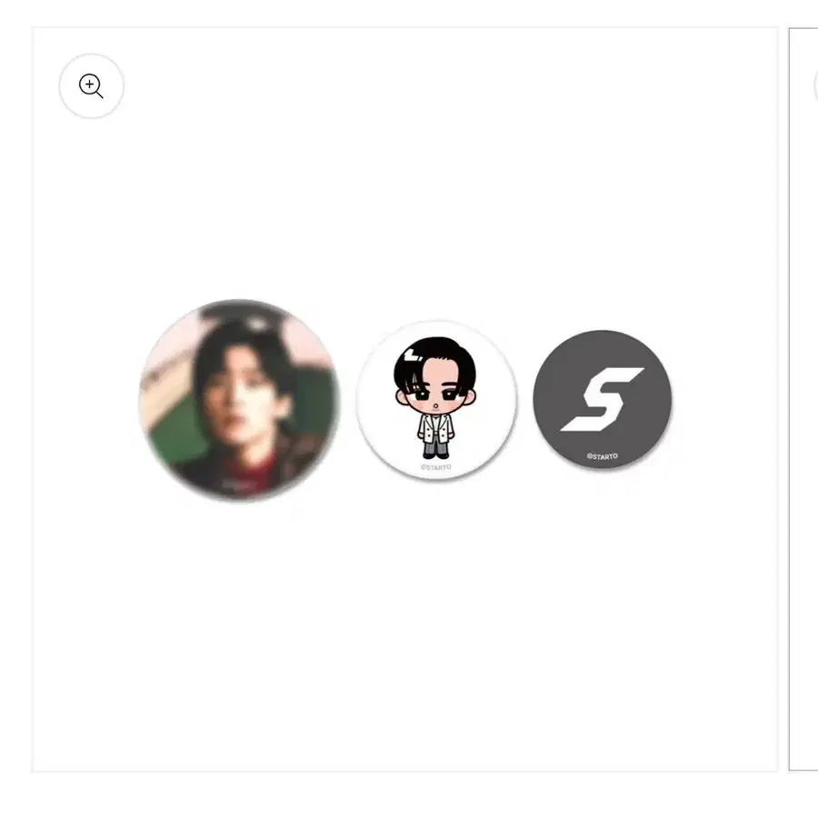
Task: Click the plus sign inside the magnifier
Action: point(90,84)
